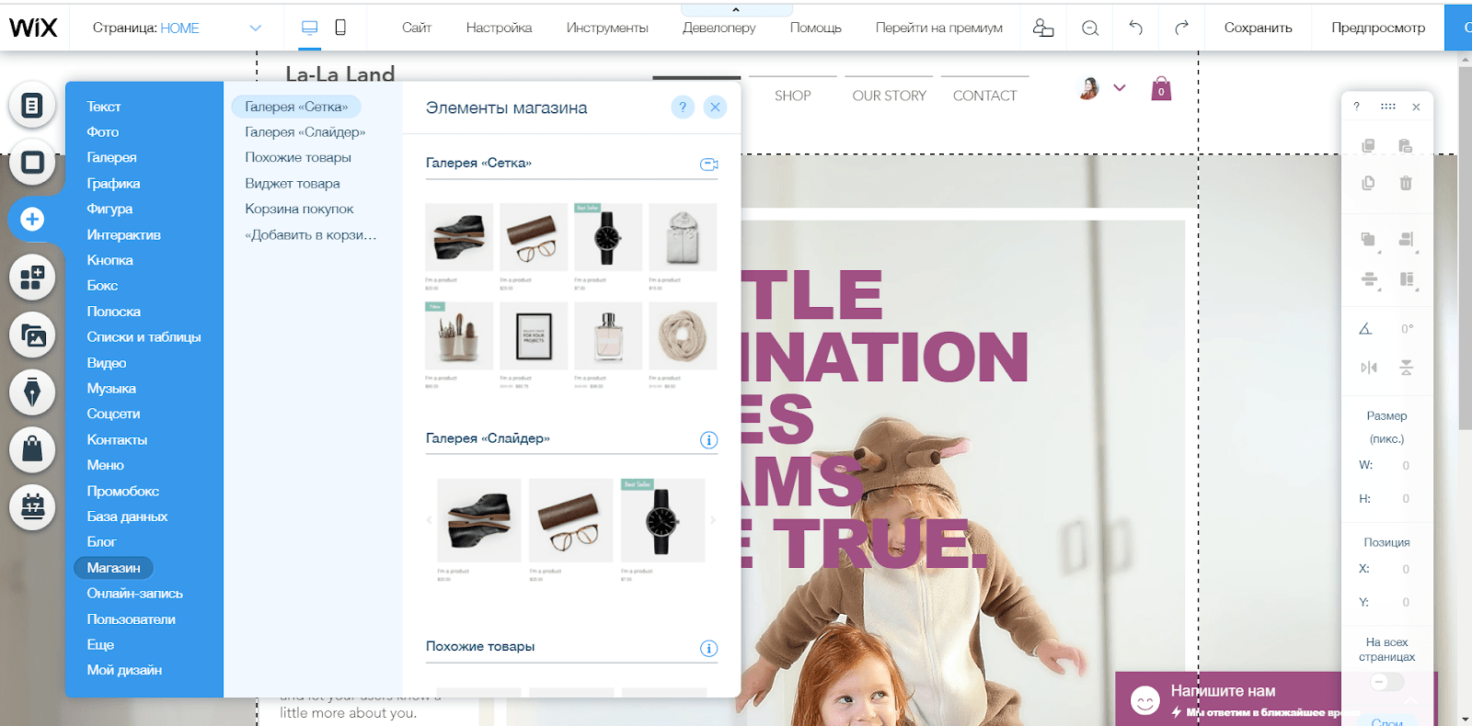Image resolution: width=1472 pixels, height=726 pixels.
Task: Click the undo arrow in top bar
Action: (x=1136, y=28)
